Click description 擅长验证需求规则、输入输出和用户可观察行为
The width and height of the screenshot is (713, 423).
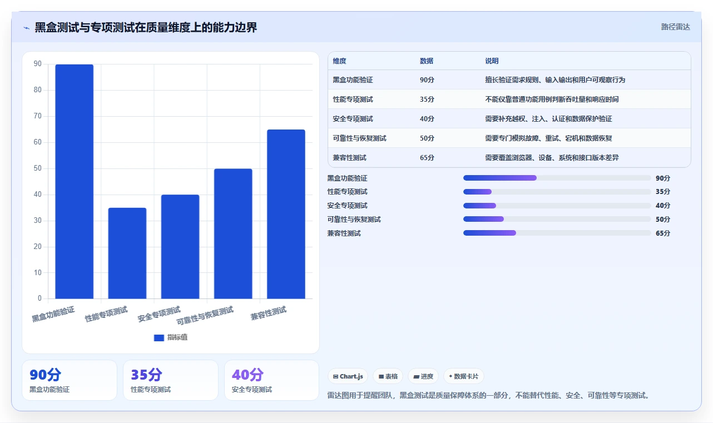(x=555, y=80)
